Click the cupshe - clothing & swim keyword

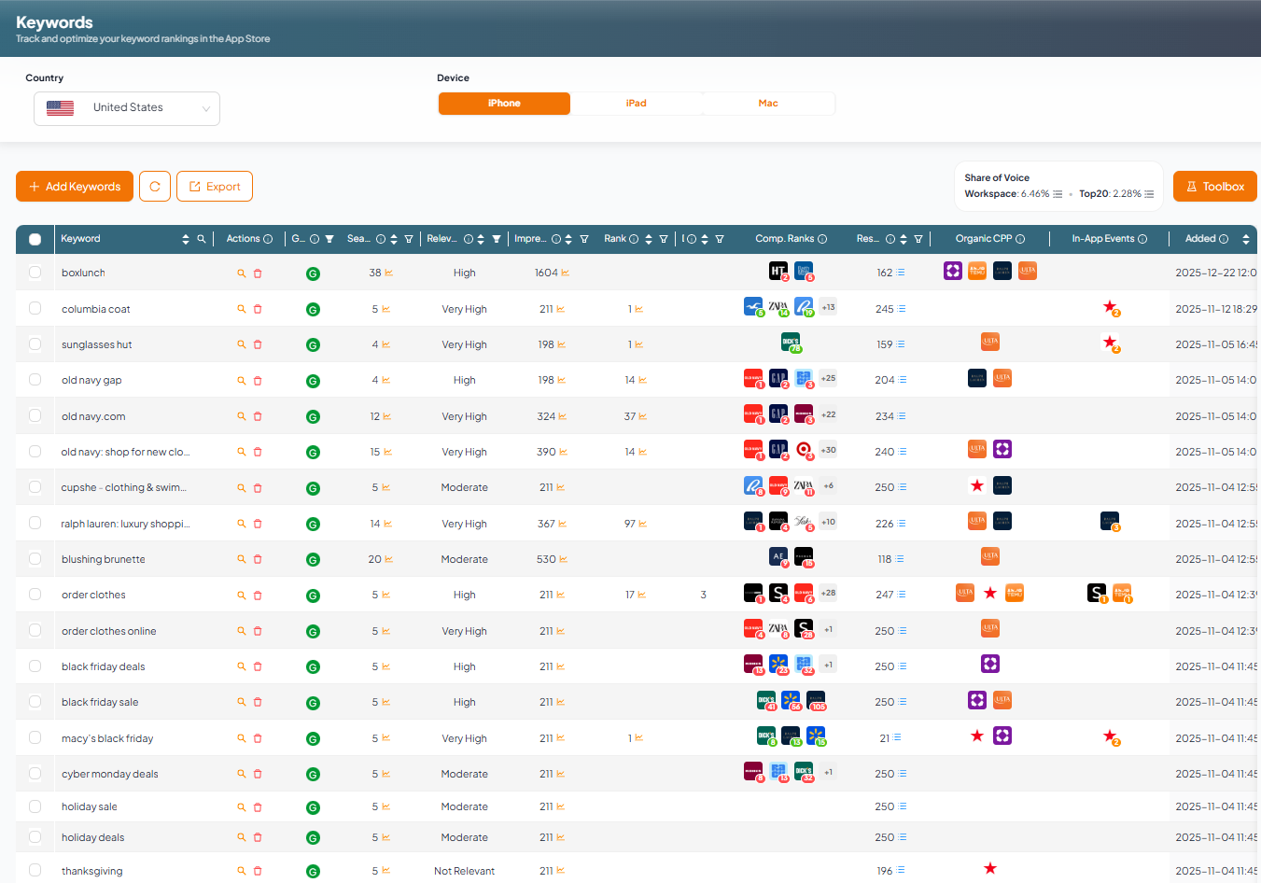tap(123, 487)
